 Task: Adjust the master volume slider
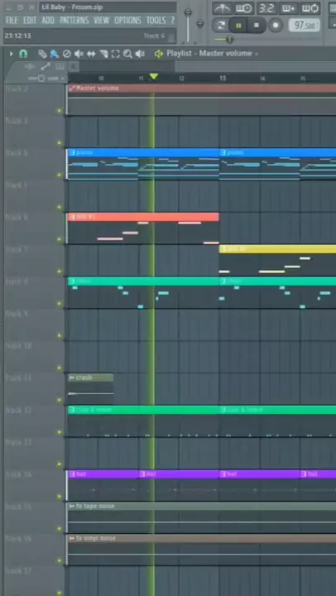click(188, 26)
